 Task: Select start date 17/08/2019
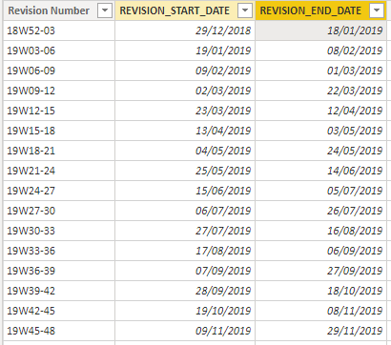(x=185, y=251)
